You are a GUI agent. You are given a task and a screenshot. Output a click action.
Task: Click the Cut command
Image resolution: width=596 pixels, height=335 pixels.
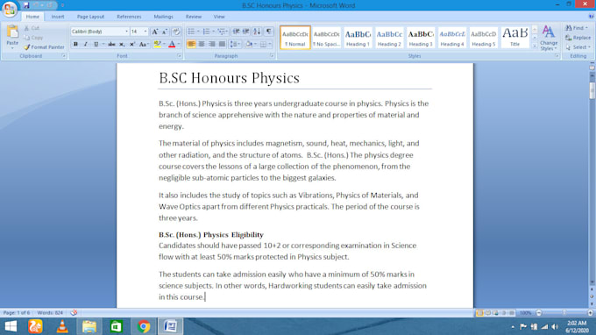[32, 28]
